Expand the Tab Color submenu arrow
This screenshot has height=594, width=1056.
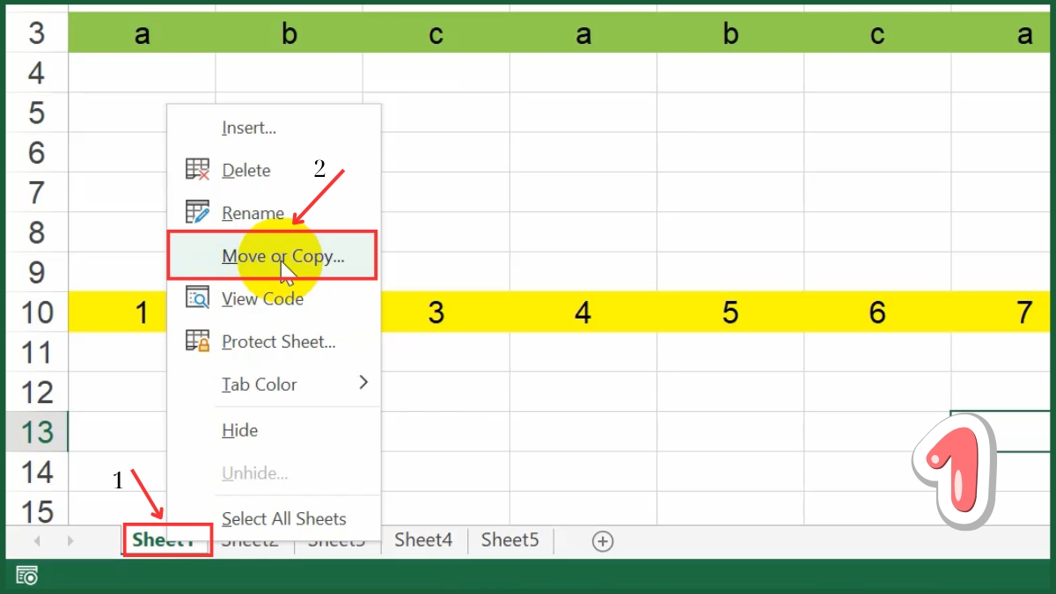pyautogui.click(x=363, y=383)
